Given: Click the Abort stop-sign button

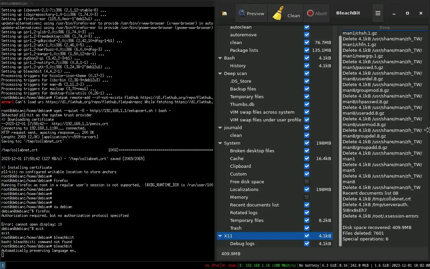Looking at the screenshot, I should (316, 13).
